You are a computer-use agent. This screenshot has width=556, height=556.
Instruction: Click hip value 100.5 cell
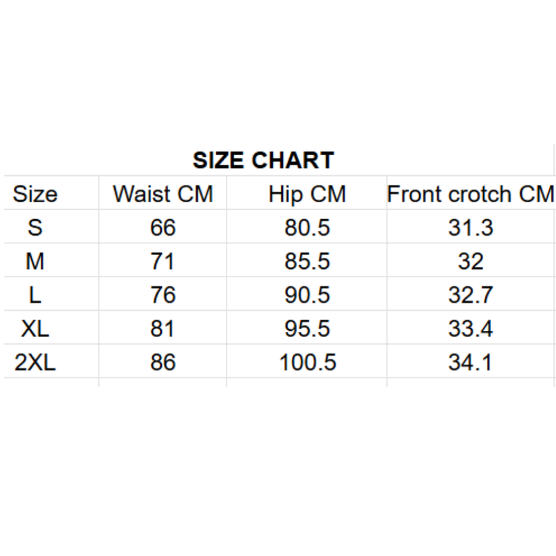pos(307,362)
